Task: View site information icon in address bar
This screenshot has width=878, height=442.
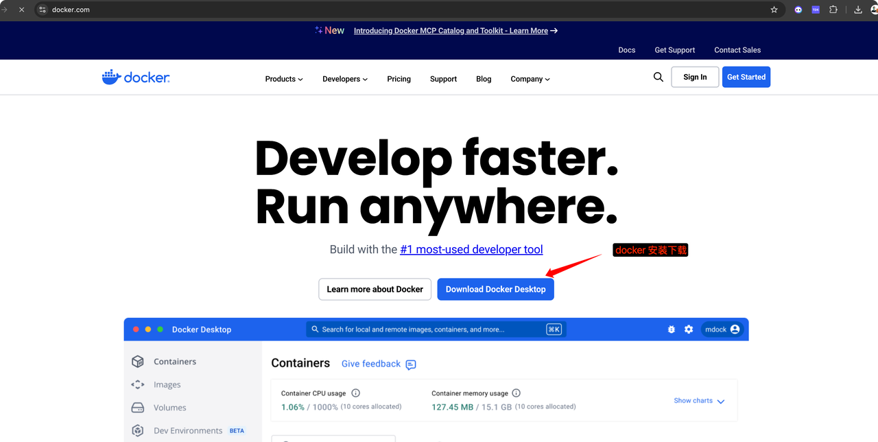Action: coord(43,10)
